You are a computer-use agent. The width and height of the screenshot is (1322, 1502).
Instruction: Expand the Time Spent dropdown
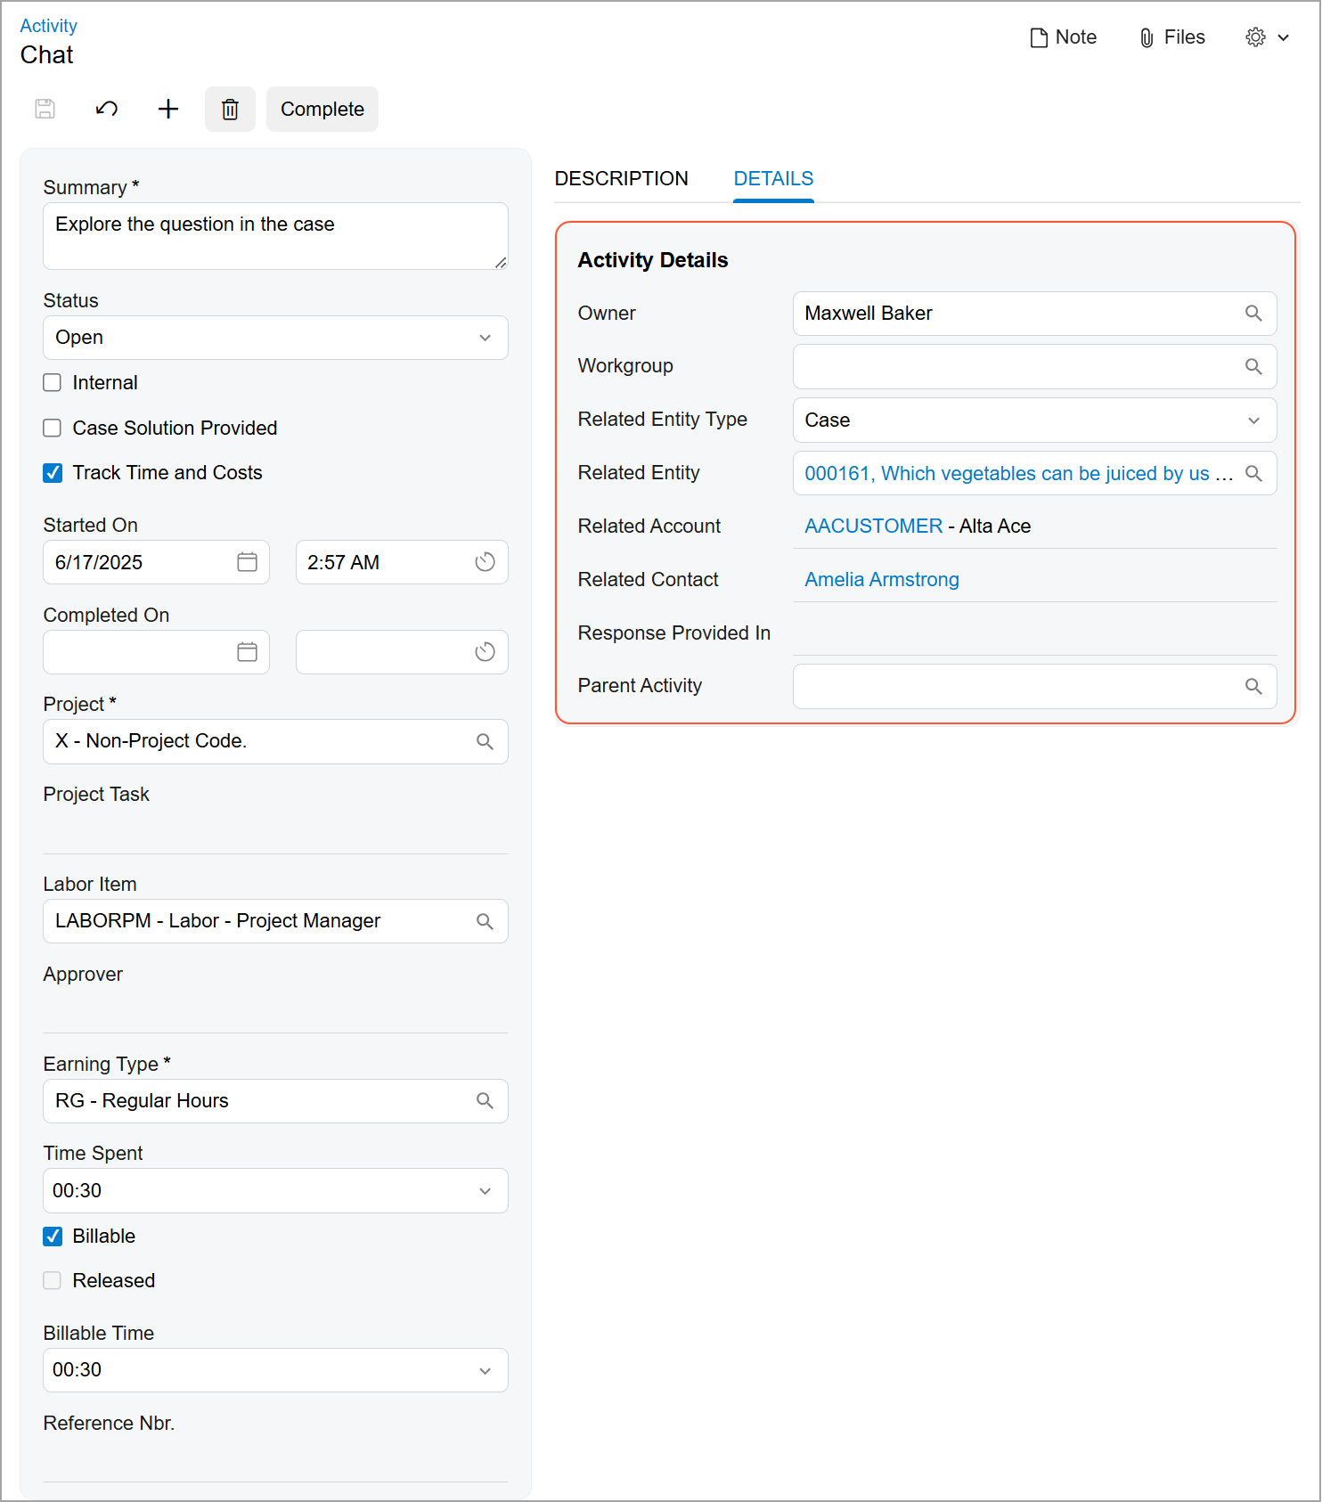[x=485, y=1191]
